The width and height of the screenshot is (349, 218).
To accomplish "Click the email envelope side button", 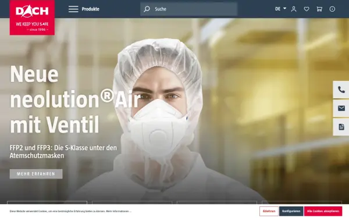I will point(341,108).
